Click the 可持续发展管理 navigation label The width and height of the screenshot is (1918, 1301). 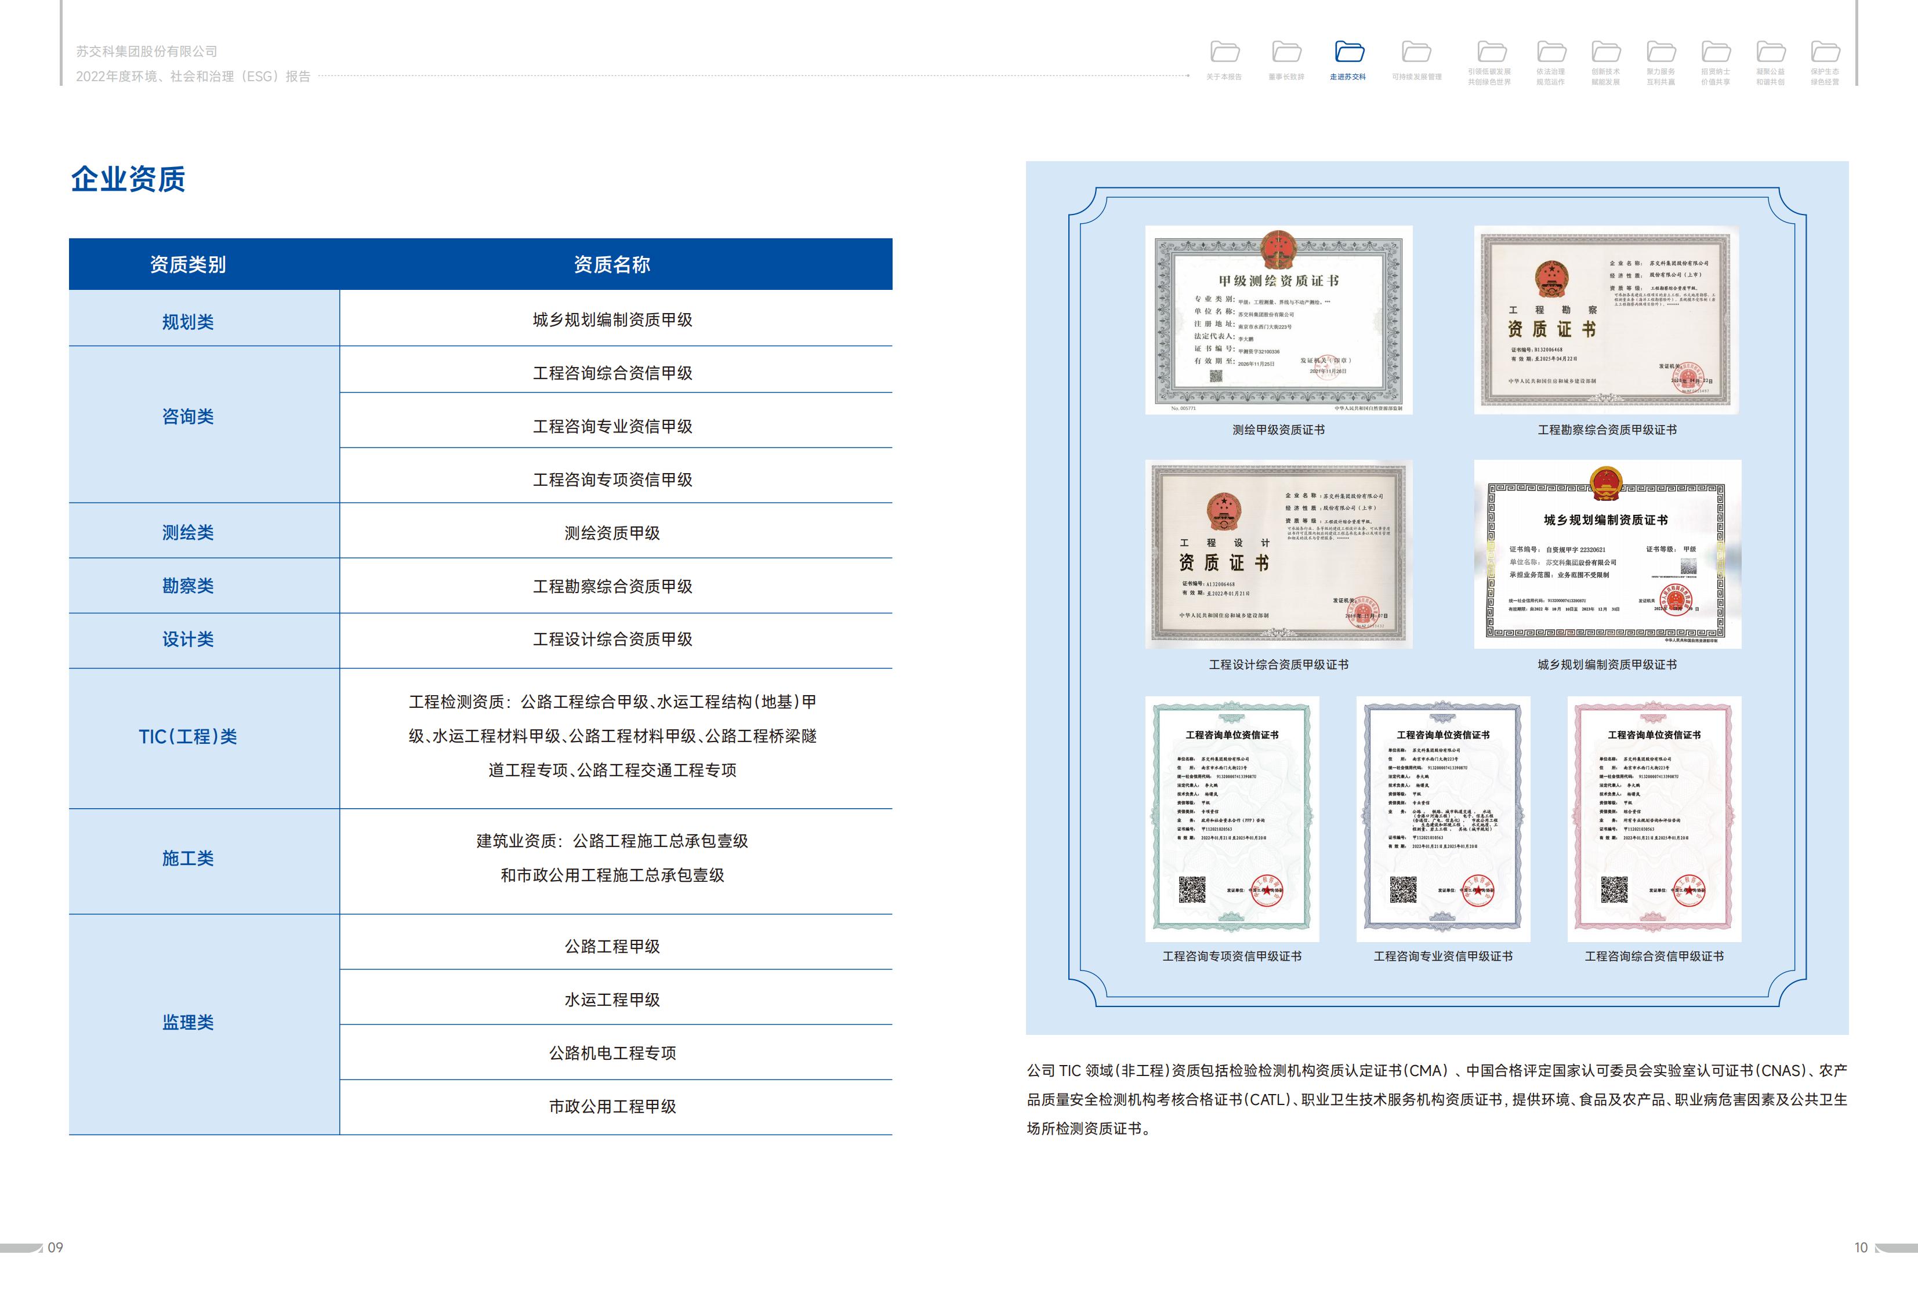[1416, 77]
